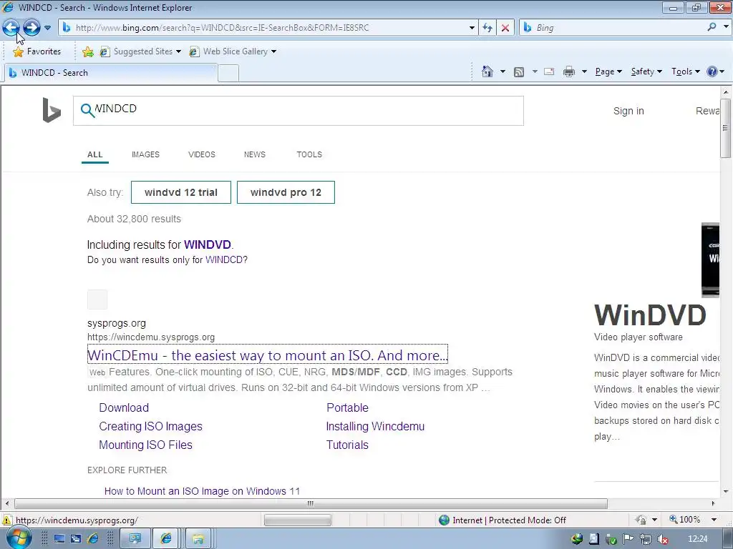Viewport: 733px width, 549px height.
Task: Open the zoom level 100% dropdown
Action: point(714,520)
